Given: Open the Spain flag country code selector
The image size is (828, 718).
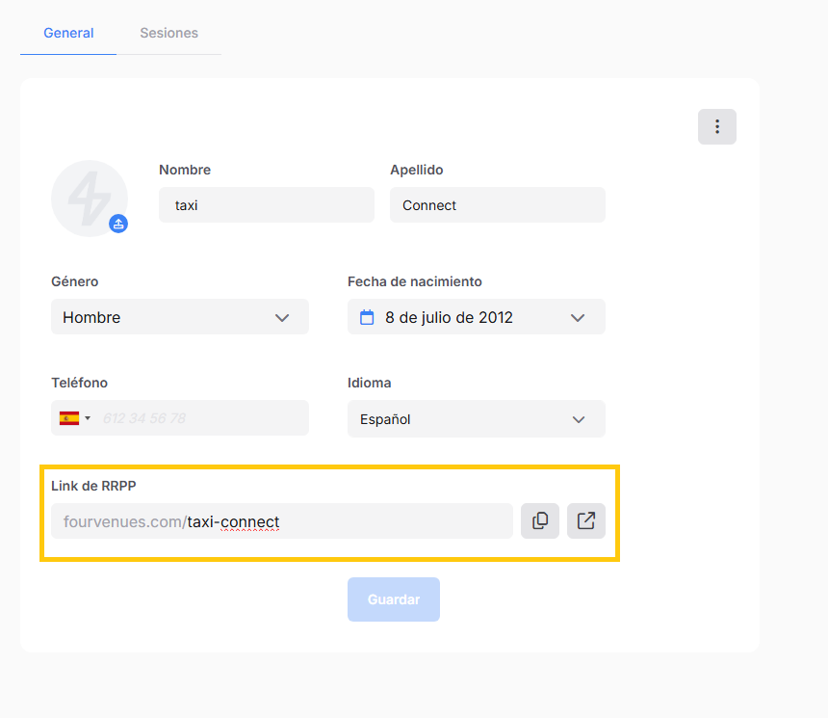Looking at the screenshot, I should (74, 418).
